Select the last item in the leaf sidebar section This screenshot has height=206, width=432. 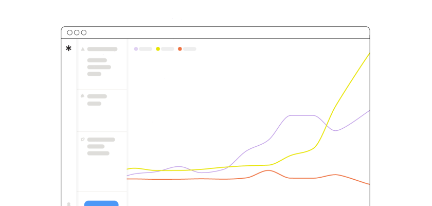coord(98,153)
